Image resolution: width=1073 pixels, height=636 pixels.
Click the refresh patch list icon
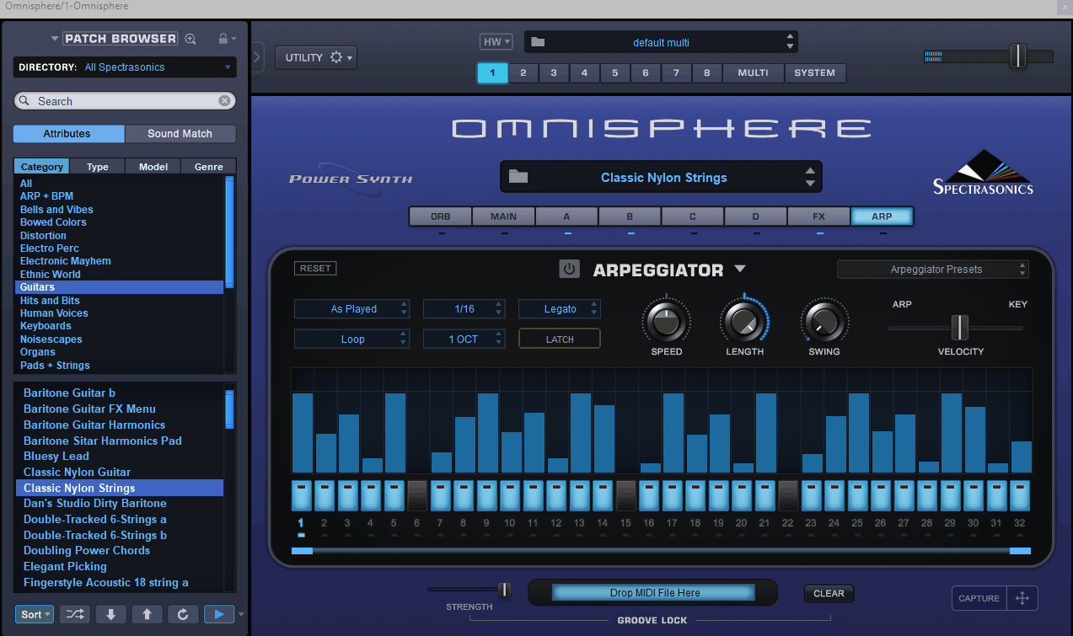click(x=183, y=614)
